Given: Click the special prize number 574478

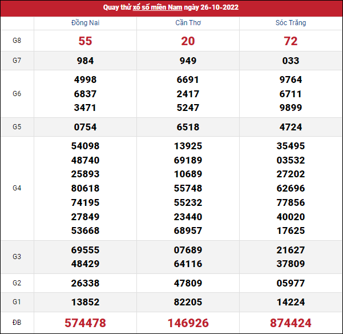Looking at the screenshot, I should coord(85,323).
